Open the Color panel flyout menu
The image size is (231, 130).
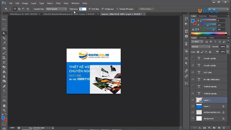click(x=228, y=16)
